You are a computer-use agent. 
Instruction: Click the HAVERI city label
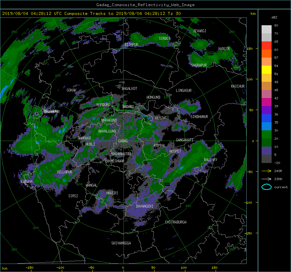point(112,193)
